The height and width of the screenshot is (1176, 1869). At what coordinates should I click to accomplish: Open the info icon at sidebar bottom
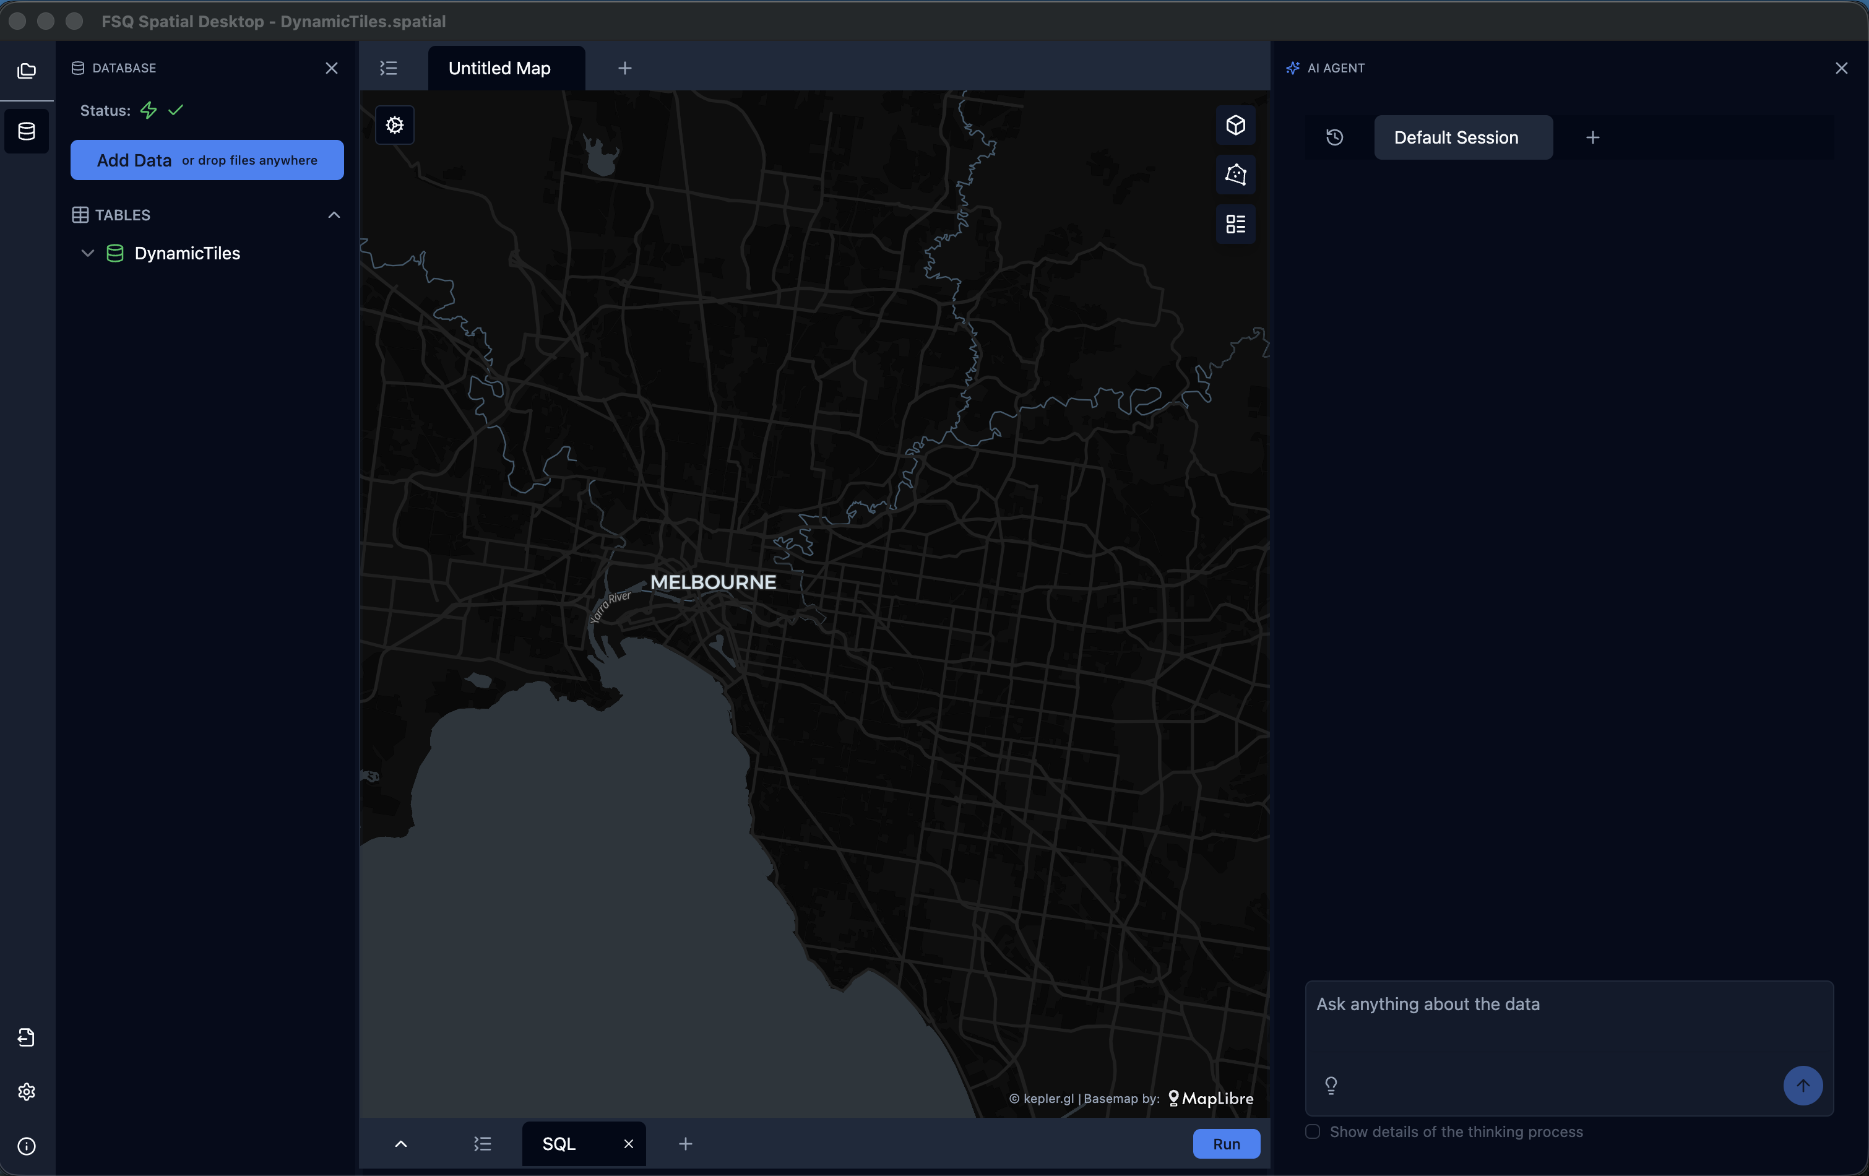click(x=27, y=1146)
